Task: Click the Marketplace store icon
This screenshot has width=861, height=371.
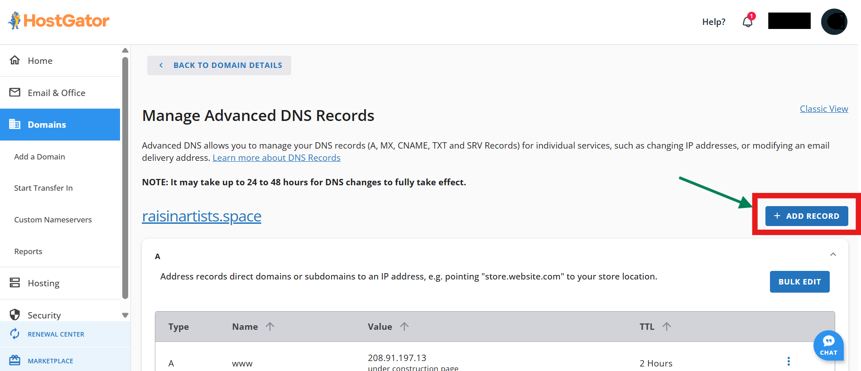Action: pyautogui.click(x=15, y=361)
